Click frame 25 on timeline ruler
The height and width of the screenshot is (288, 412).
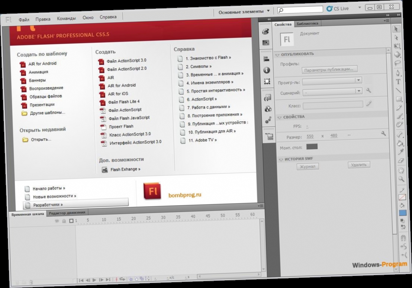148,218
